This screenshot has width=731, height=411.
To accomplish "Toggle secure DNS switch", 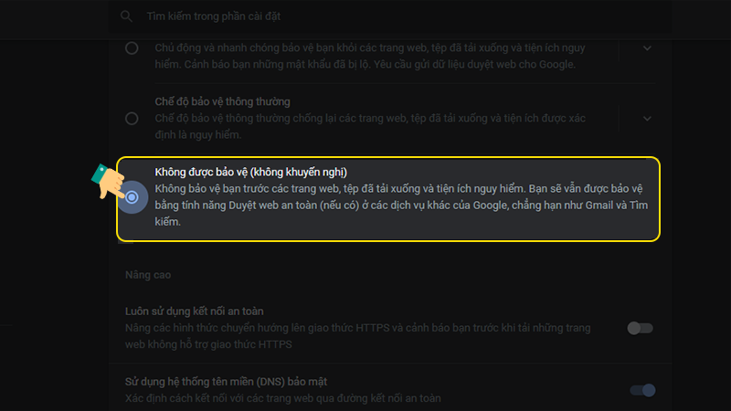I will tap(642, 390).
